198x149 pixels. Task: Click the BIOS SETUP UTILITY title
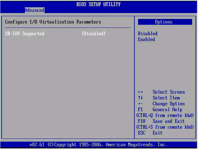point(98,4)
